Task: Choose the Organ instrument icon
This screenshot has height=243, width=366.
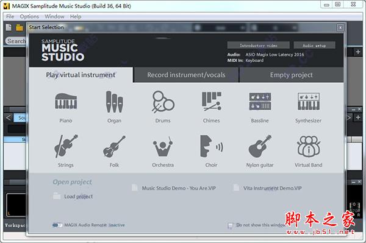Action: click(114, 102)
